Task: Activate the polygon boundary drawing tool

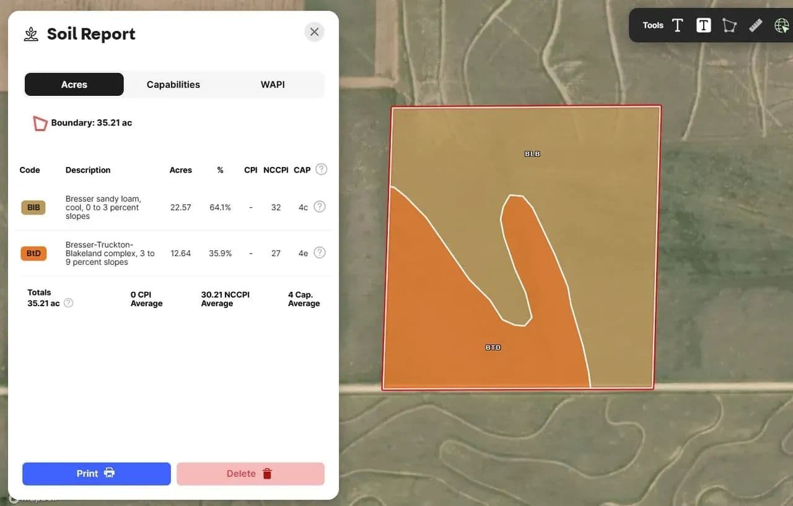Action: pos(729,25)
